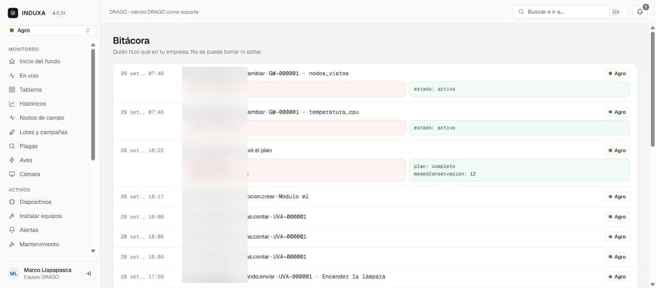Click the user name "Marco Llapapasca"

tap(48, 270)
